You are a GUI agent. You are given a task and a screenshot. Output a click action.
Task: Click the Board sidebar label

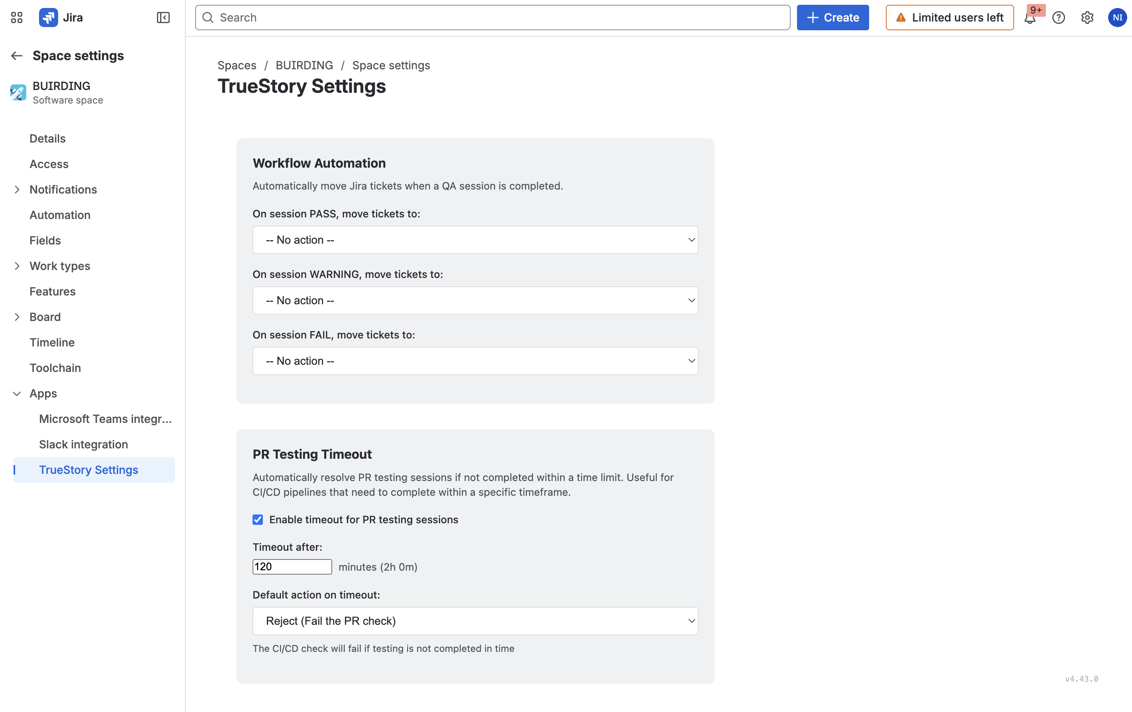pyautogui.click(x=45, y=317)
